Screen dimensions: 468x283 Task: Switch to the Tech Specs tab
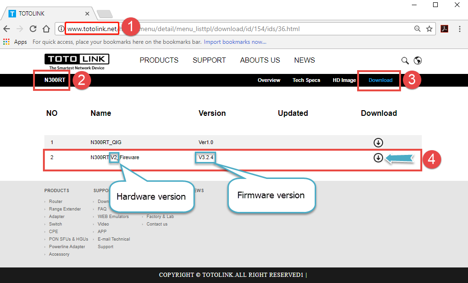306,80
